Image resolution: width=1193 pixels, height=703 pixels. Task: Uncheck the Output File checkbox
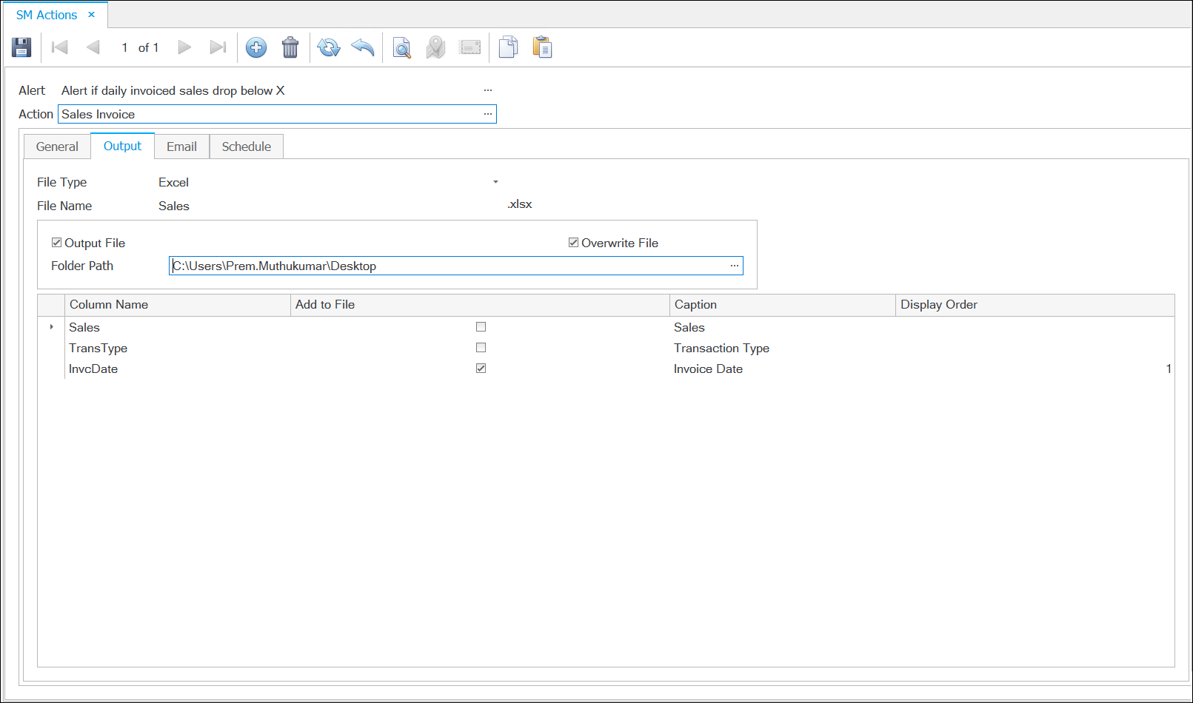click(x=57, y=243)
